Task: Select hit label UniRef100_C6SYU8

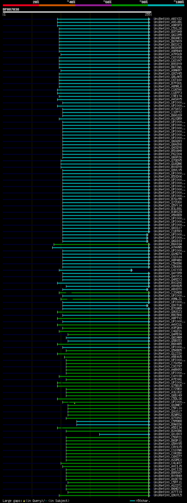Action: coord(168,58)
